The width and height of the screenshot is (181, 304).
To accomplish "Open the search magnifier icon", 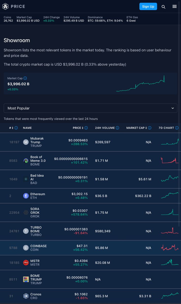I will (163, 7).
